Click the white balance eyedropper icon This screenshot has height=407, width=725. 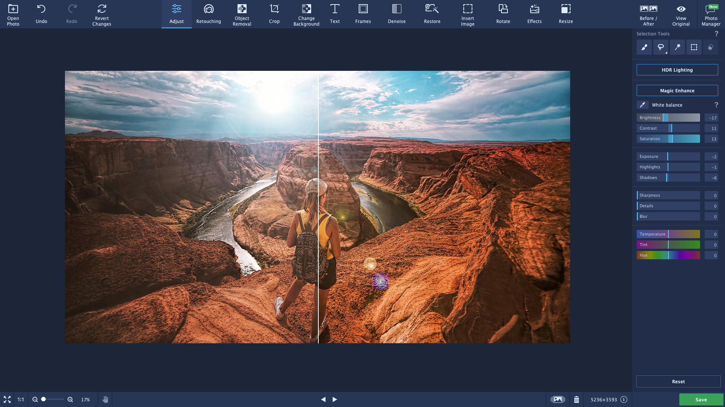coord(642,105)
